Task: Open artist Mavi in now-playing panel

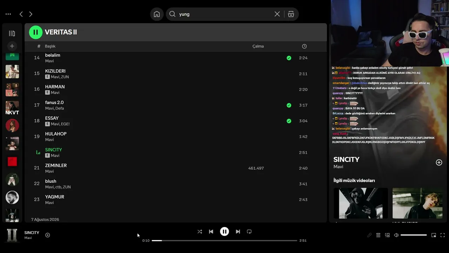Action: click(x=338, y=167)
